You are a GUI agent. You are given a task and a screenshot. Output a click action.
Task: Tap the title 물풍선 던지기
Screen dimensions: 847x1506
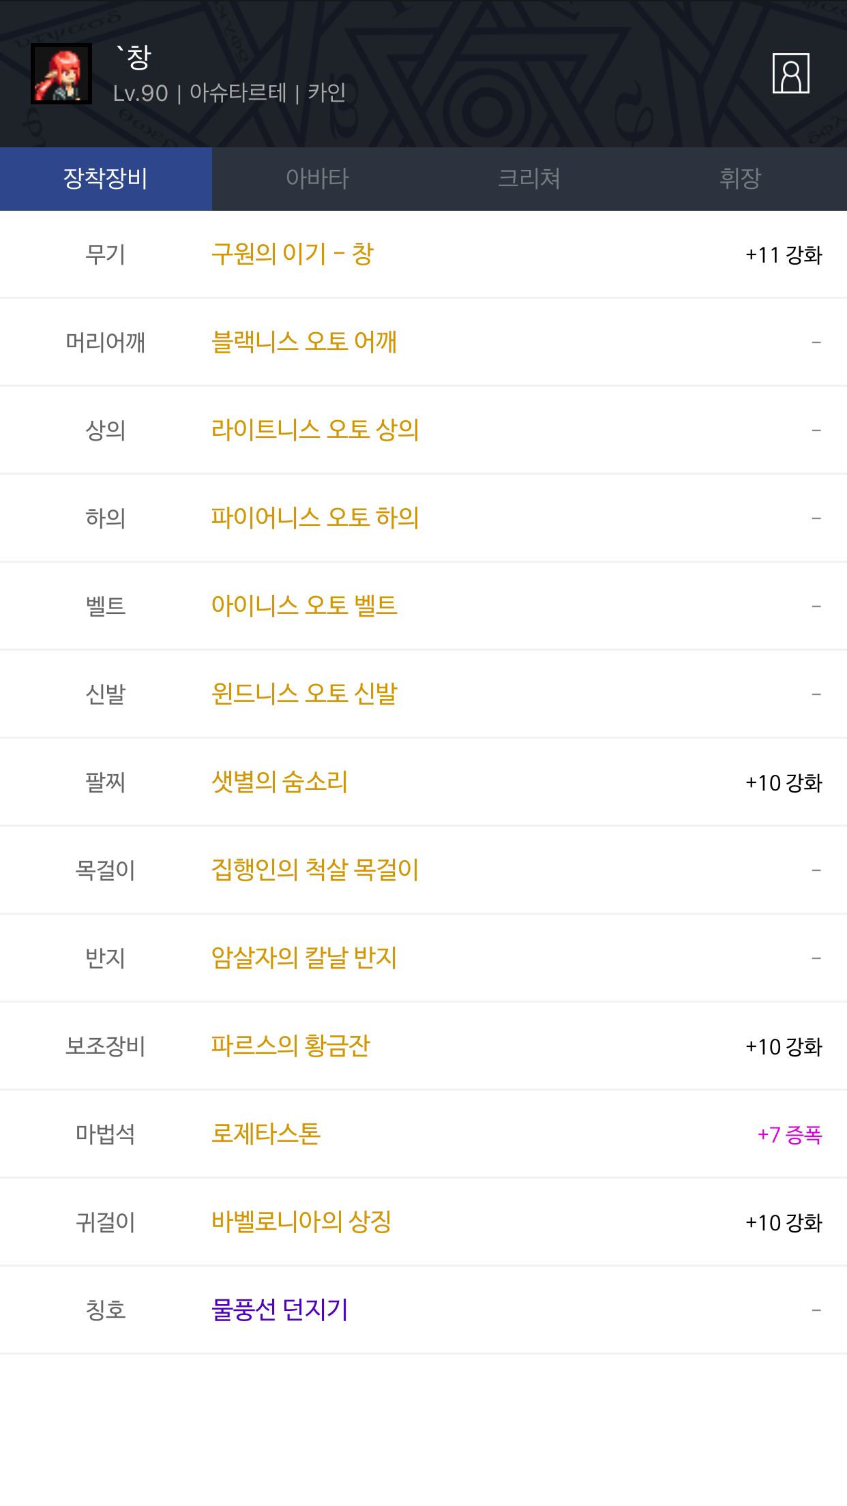click(280, 1310)
